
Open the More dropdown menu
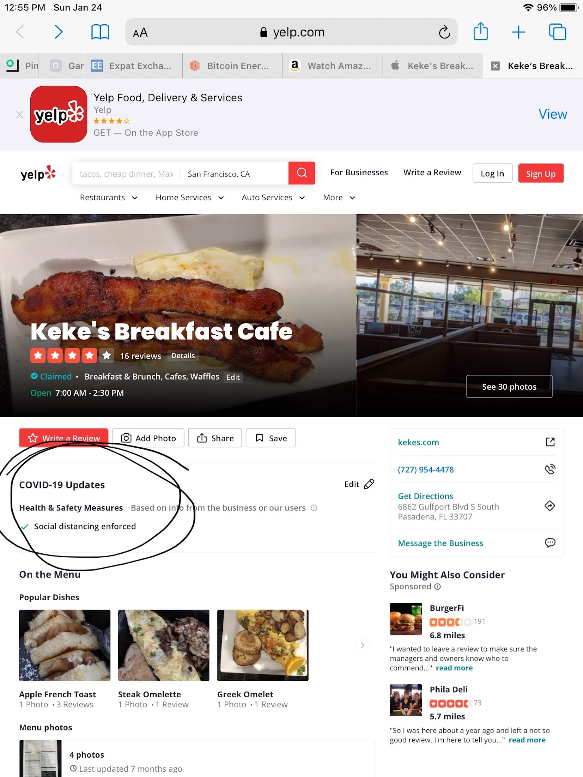[x=339, y=197]
